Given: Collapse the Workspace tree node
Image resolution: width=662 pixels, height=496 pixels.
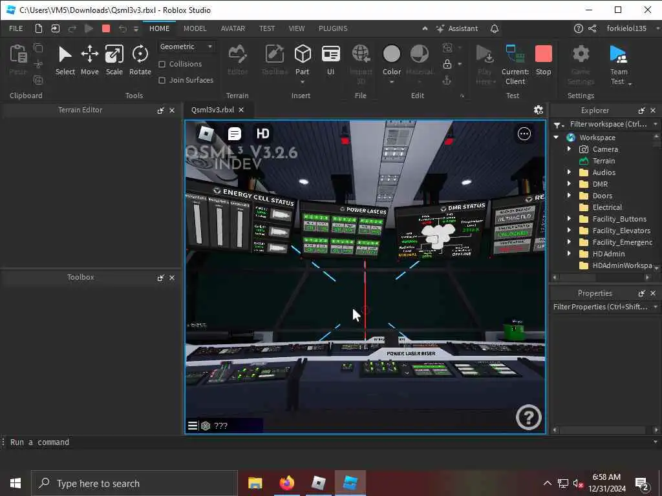Looking at the screenshot, I should (556, 138).
